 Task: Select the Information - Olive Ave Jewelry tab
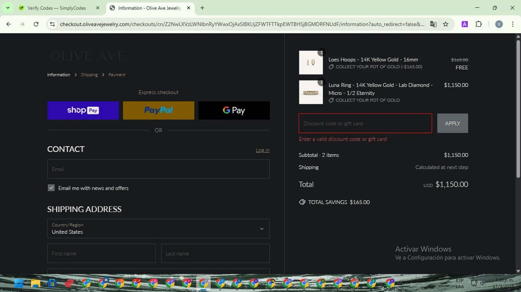[x=149, y=8]
